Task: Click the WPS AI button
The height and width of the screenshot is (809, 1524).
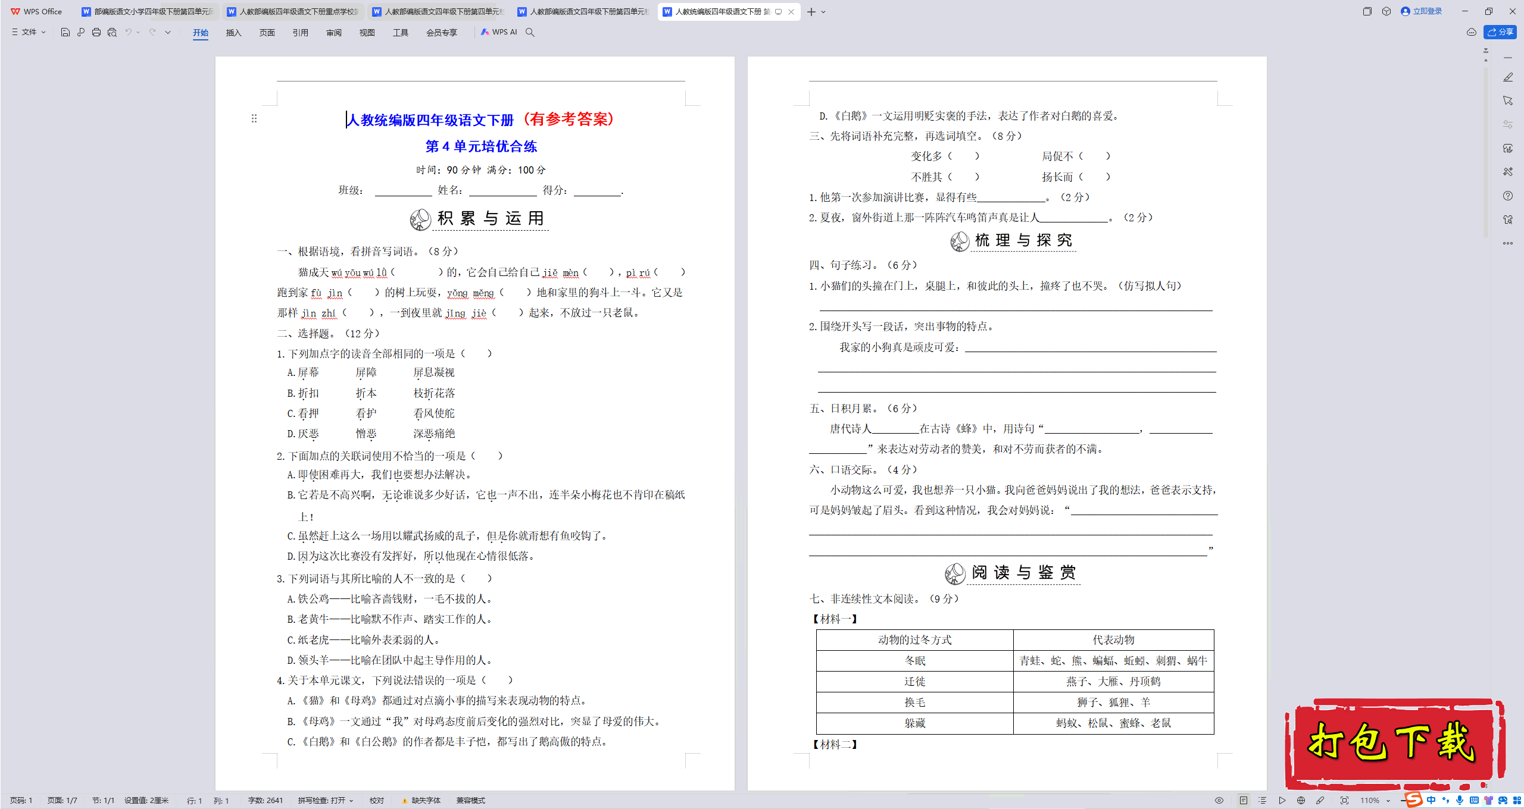Action: click(x=499, y=32)
